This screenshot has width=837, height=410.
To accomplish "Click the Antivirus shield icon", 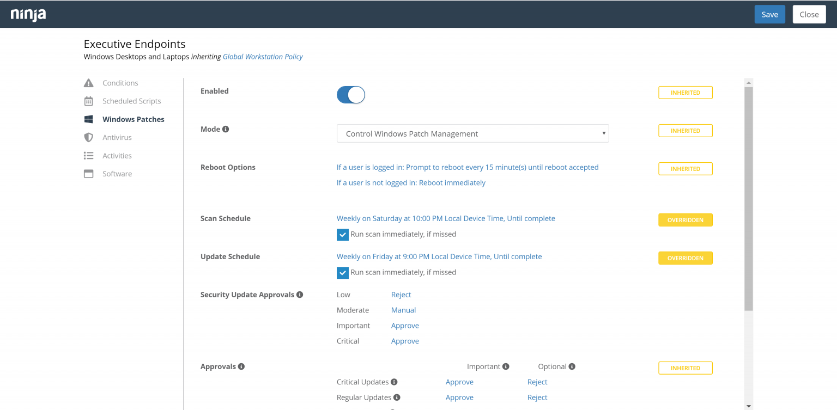I will tap(88, 138).
